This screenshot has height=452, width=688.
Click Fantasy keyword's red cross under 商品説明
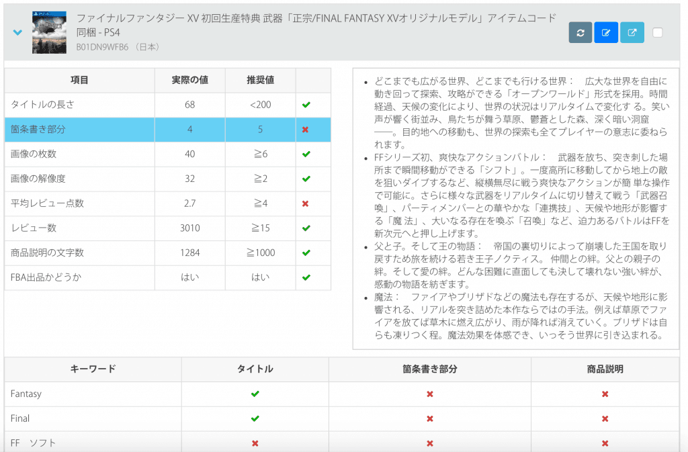[605, 394]
